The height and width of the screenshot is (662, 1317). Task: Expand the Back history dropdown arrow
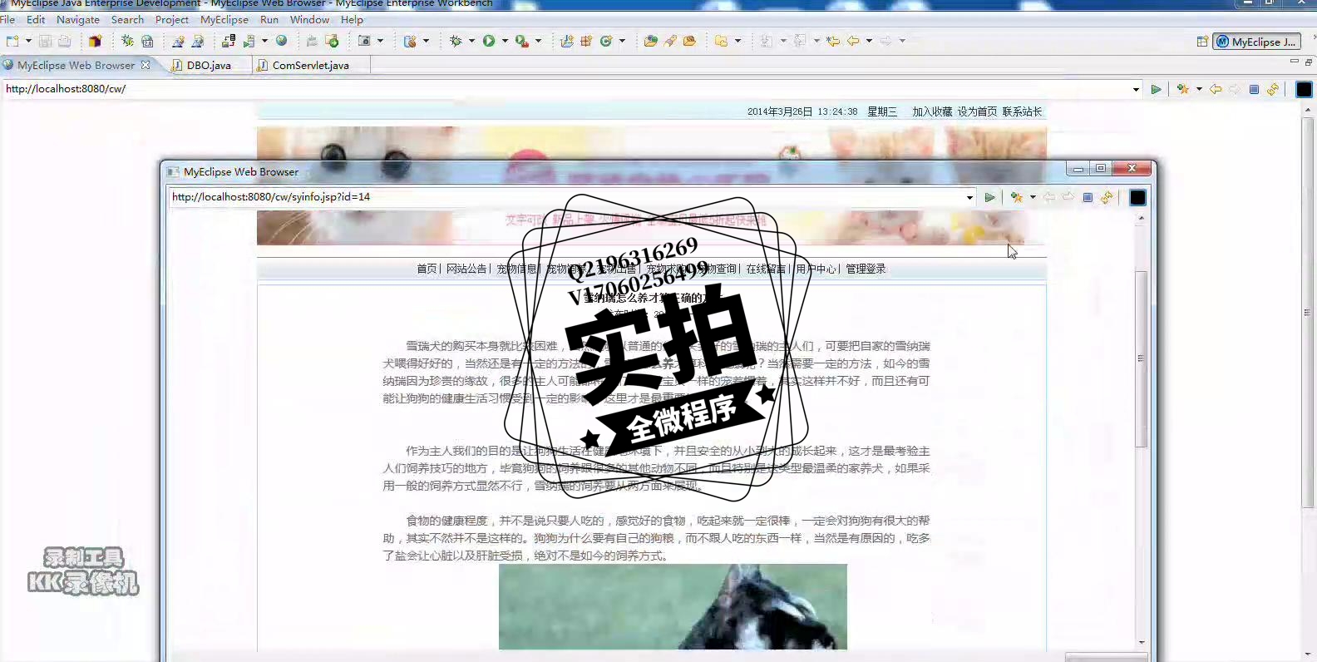click(x=869, y=41)
